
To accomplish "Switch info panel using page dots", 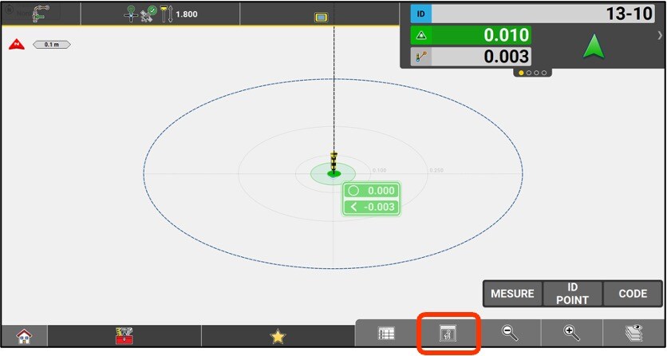I will [533, 73].
